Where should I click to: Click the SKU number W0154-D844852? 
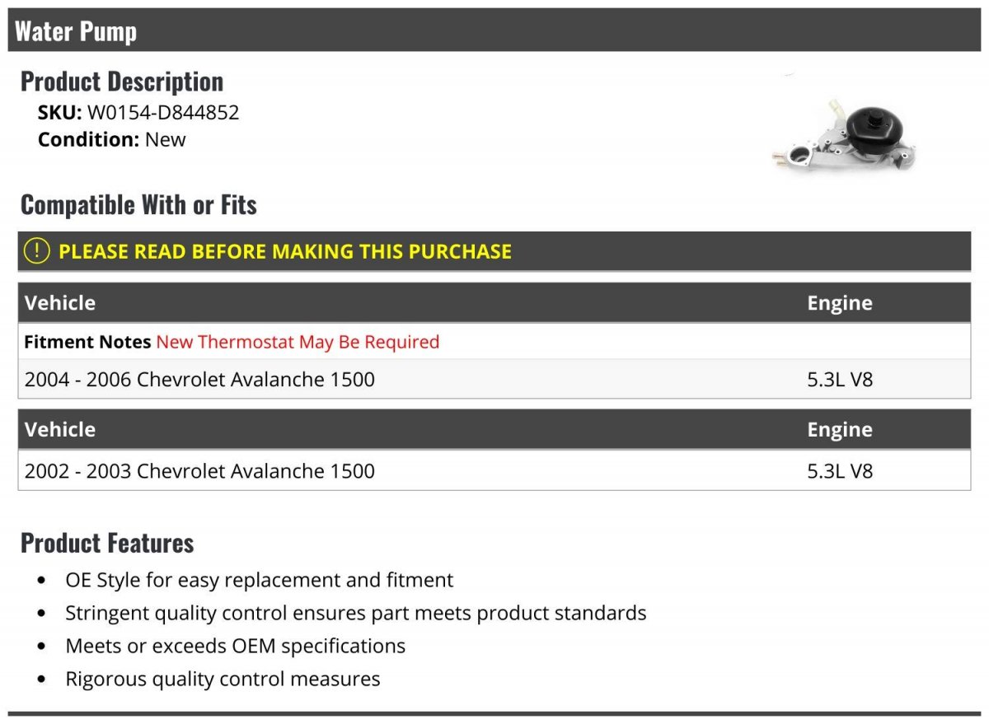[x=163, y=112]
